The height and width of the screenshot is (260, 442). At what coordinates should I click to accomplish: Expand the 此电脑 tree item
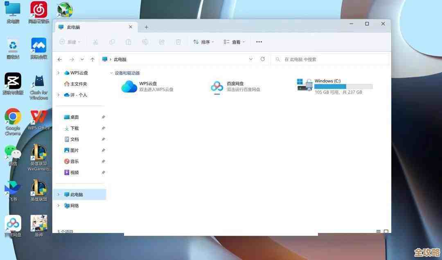(x=58, y=194)
